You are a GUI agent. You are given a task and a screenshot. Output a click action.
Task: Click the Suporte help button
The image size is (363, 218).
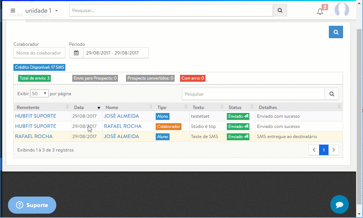[x=32, y=205]
